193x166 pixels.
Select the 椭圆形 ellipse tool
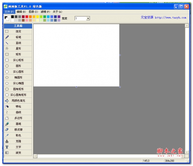click(x=18, y=77)
